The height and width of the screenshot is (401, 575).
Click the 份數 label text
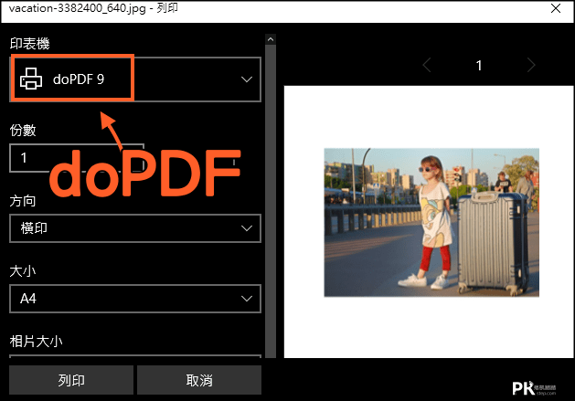click(x=23, y=130)
